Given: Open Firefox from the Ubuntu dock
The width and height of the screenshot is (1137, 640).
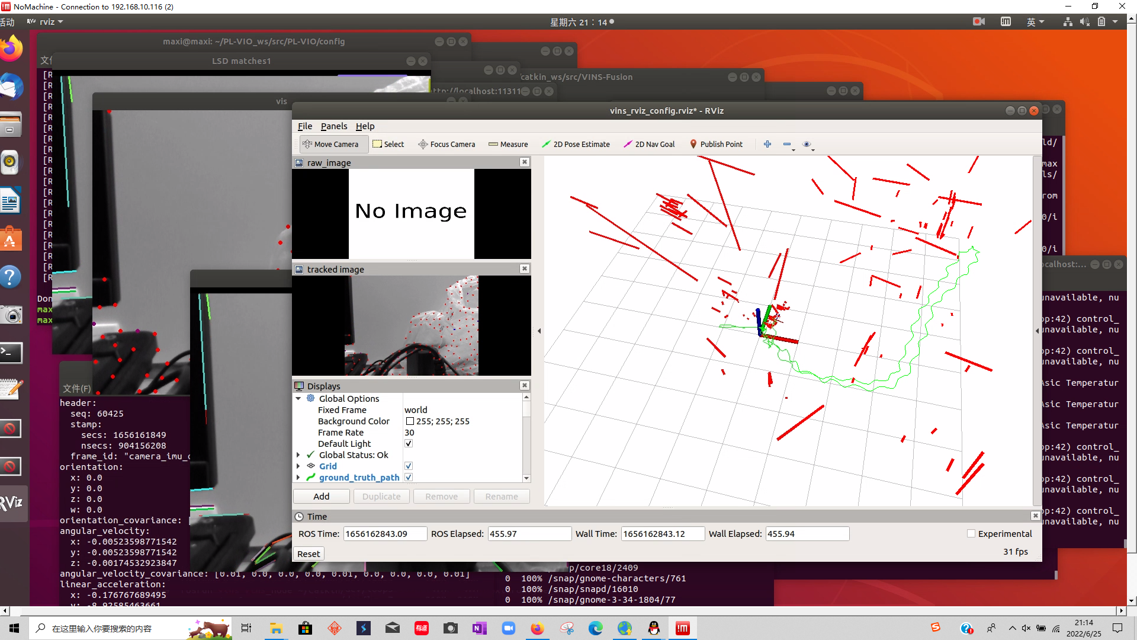Looking at the screenshot, I should pyautogui.click(x=11, y=48).
